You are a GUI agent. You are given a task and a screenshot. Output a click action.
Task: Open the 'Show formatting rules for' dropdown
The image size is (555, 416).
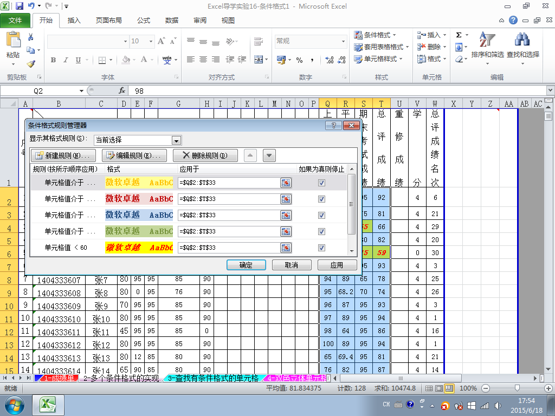[176, 140]
